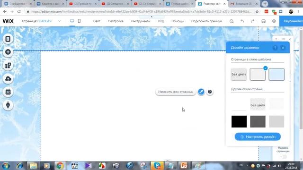Reload the browser page
303x170 pixels.
coord(19,11)
